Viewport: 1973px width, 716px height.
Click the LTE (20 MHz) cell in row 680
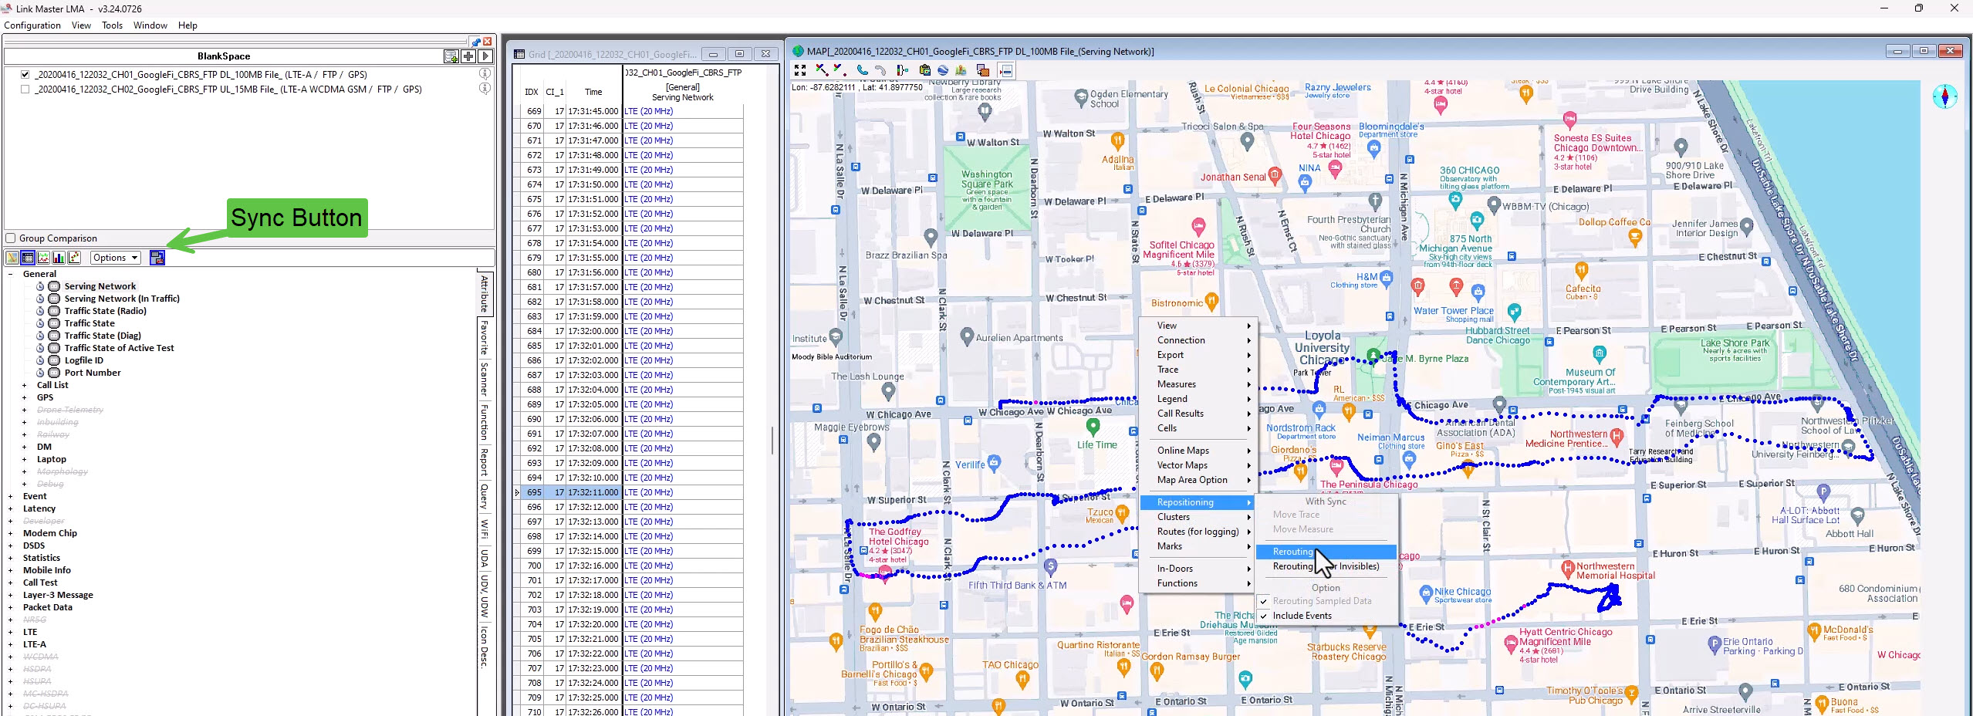(683, 272)
